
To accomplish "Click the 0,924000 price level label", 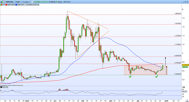I will [x=178, y=56].
